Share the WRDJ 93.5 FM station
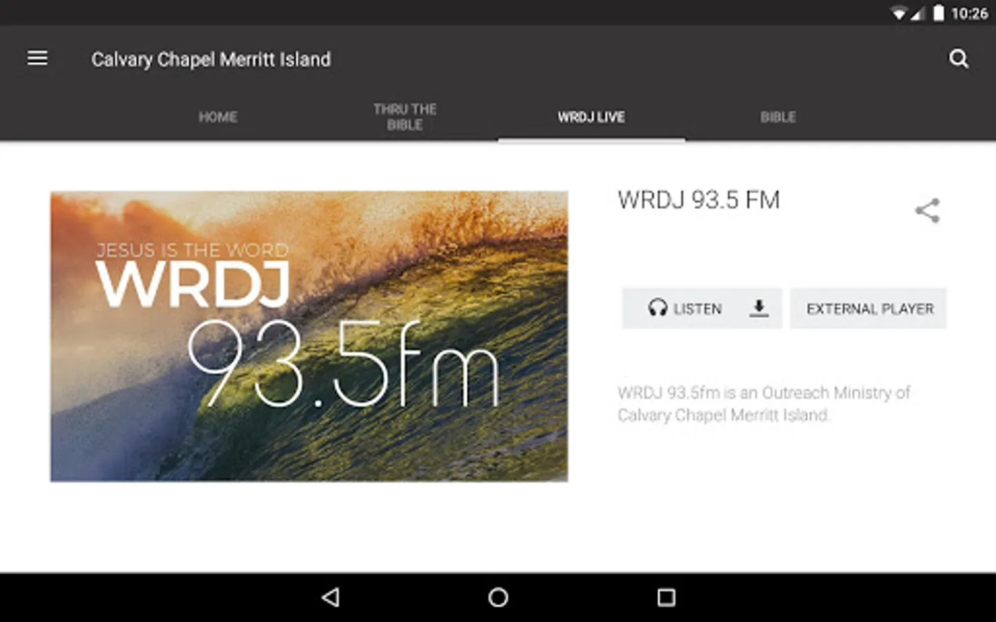 [928, 210]
